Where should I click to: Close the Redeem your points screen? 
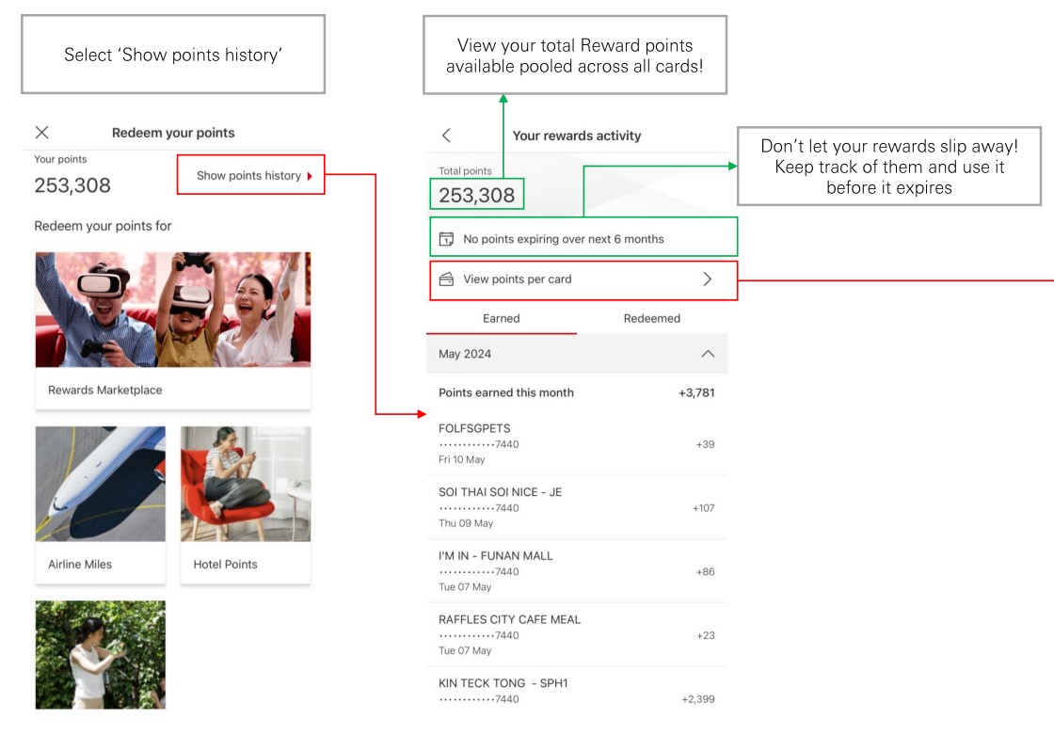tap(41, 133)
